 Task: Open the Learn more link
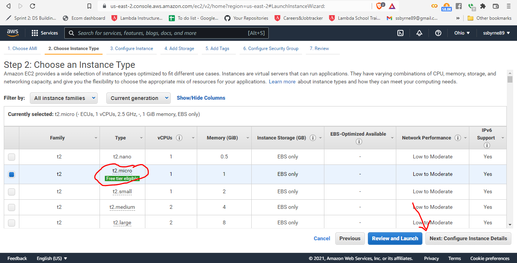point(282,81)
